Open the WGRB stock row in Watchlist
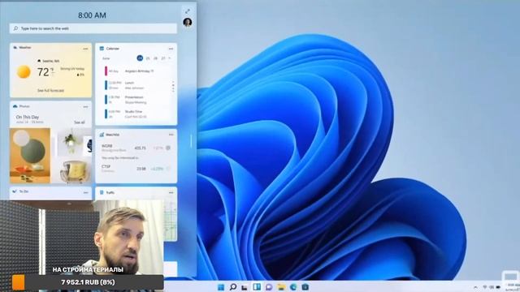 136,148
